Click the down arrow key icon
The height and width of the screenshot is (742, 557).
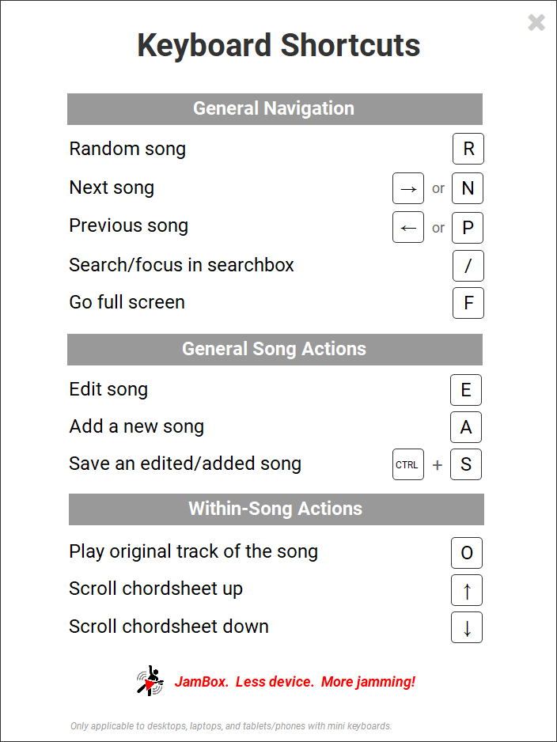pos(467,627)
